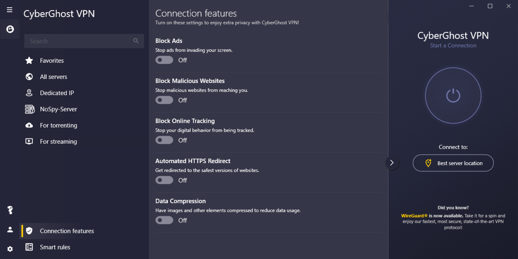Enable the Block Ads toggle
518x259 pixels.
(164, 60)
